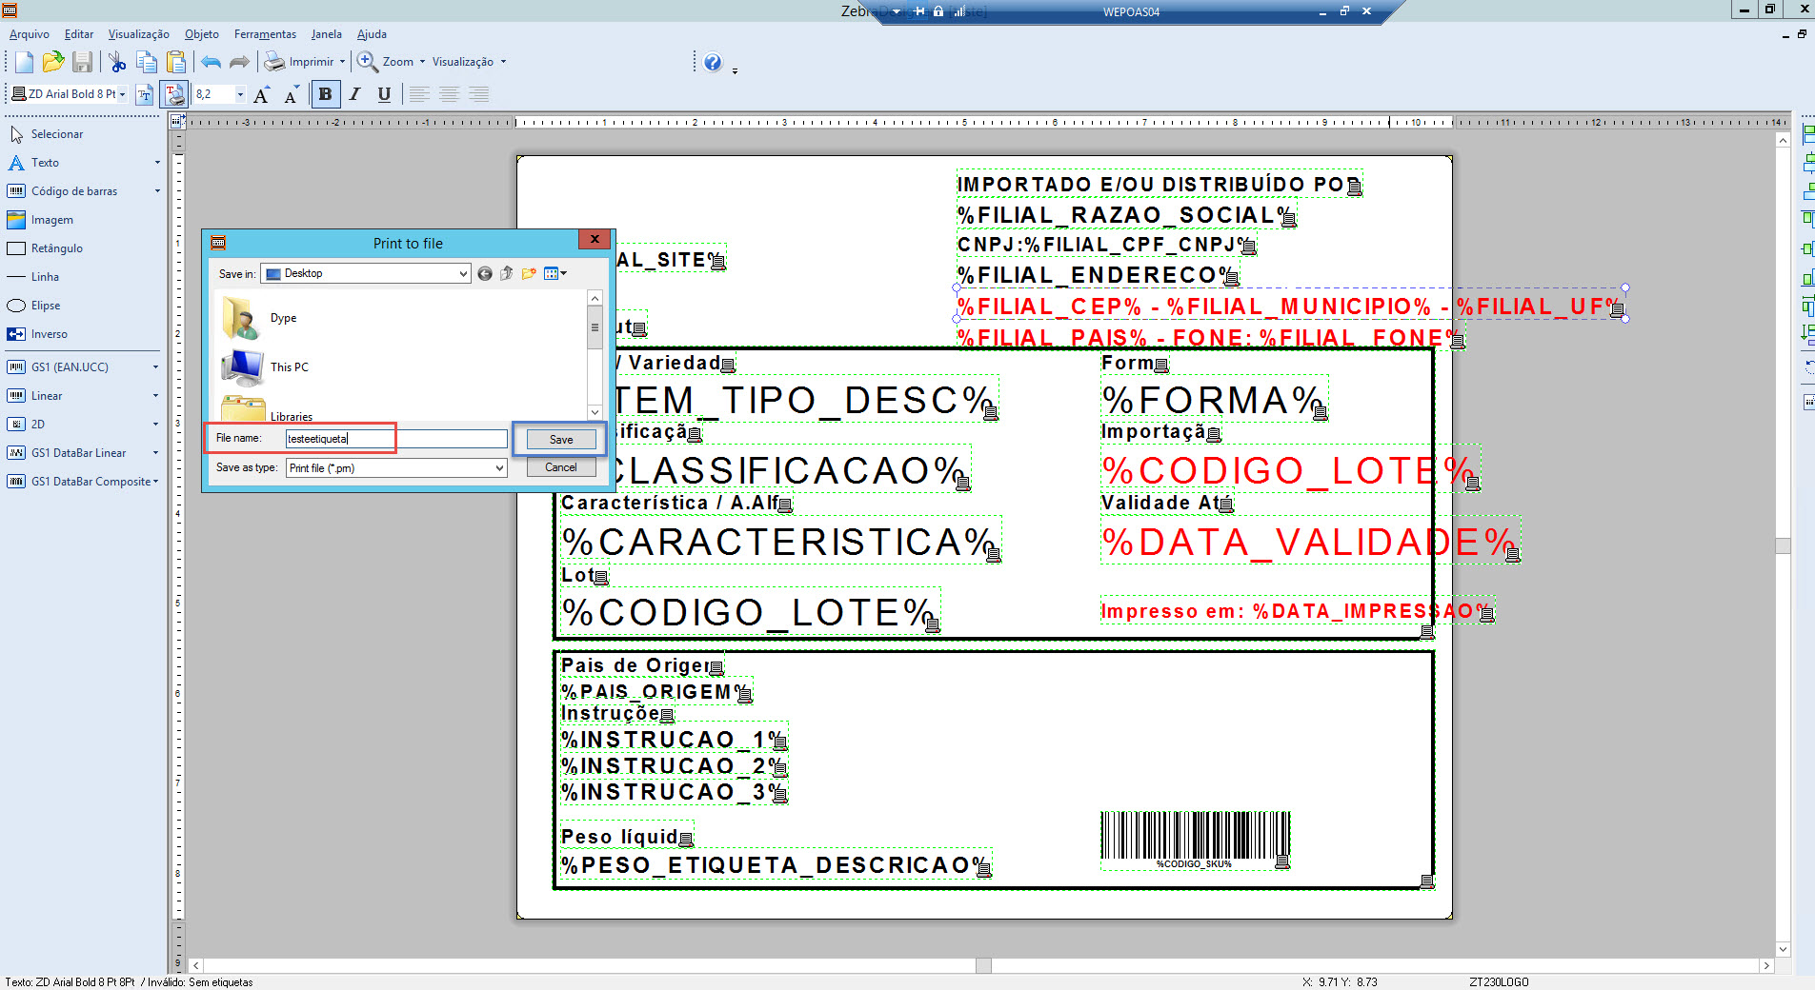Center align the text
This screenshot has width=1815, height=990.
point(449,94)
